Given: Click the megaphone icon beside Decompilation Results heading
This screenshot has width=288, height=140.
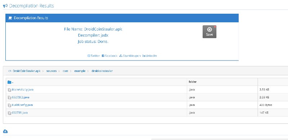Looking at the screenshot, I should tap(5, 6).
